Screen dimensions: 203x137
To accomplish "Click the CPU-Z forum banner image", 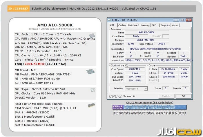I will coord(149,107).
